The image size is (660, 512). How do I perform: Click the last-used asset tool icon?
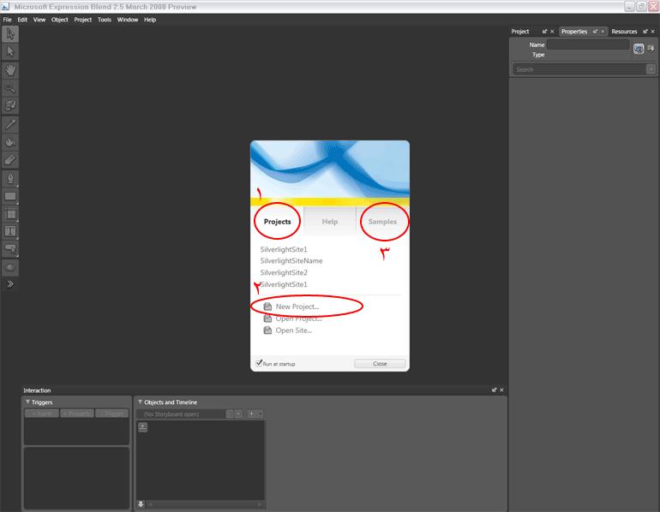(x=10, y=267)
